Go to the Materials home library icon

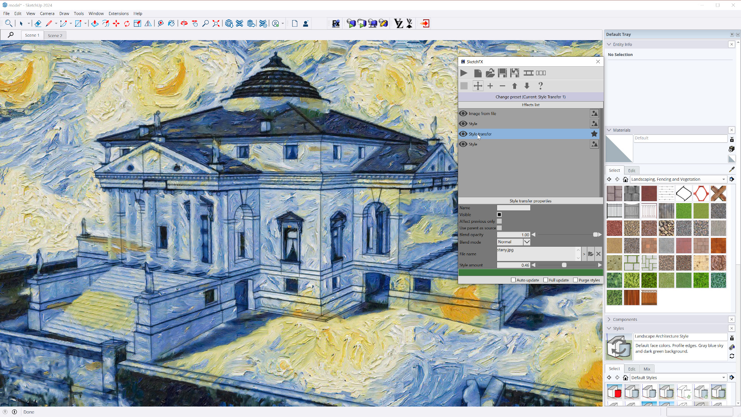(x=626, y=180)
